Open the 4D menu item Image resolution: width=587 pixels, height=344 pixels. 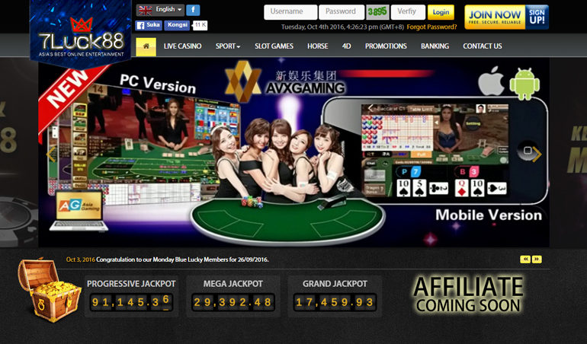click(x=346, y=46)
